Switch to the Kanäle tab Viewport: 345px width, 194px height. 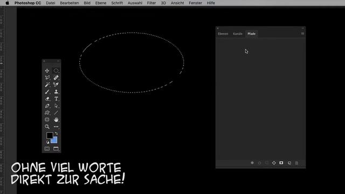coord(238,33)
